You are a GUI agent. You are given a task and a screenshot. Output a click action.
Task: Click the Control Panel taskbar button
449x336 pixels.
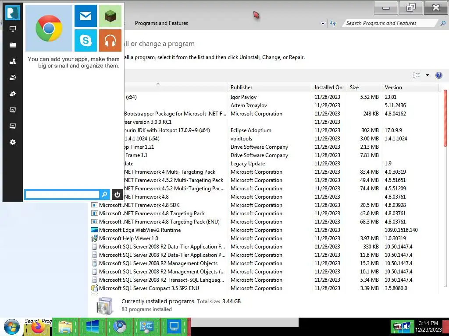pos(146,327)
